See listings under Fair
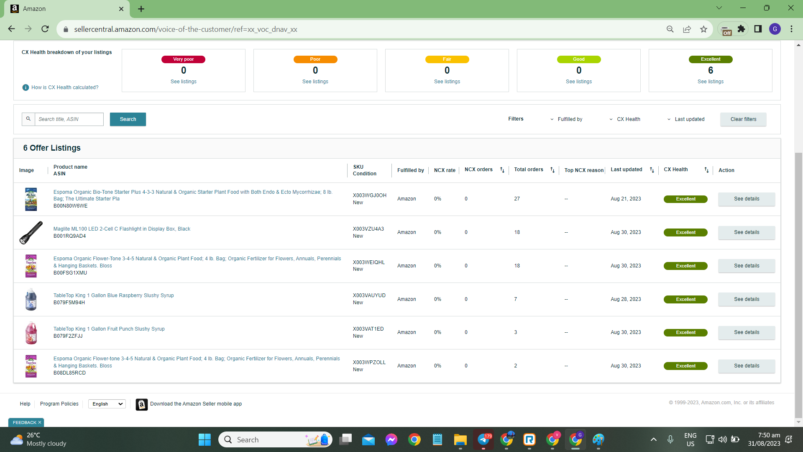Viewport: 803px width, 452px height. (x=447, y=82)
